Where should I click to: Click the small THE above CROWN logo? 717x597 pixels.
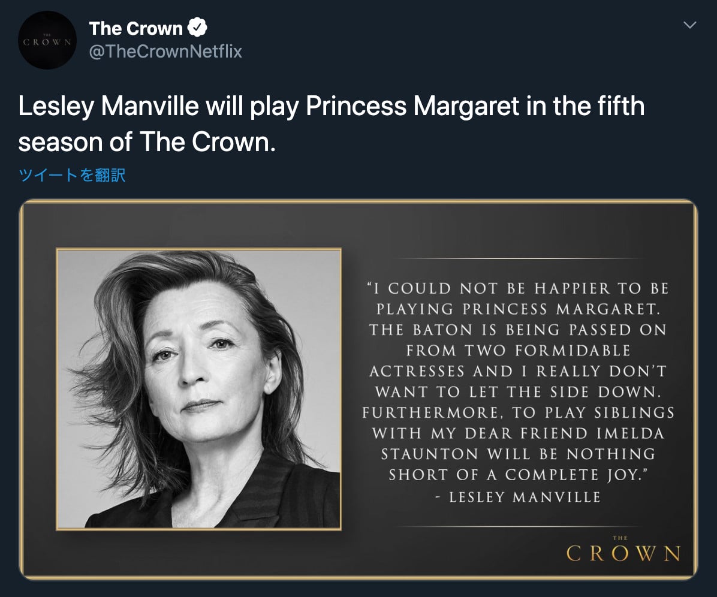pos(620,538)
